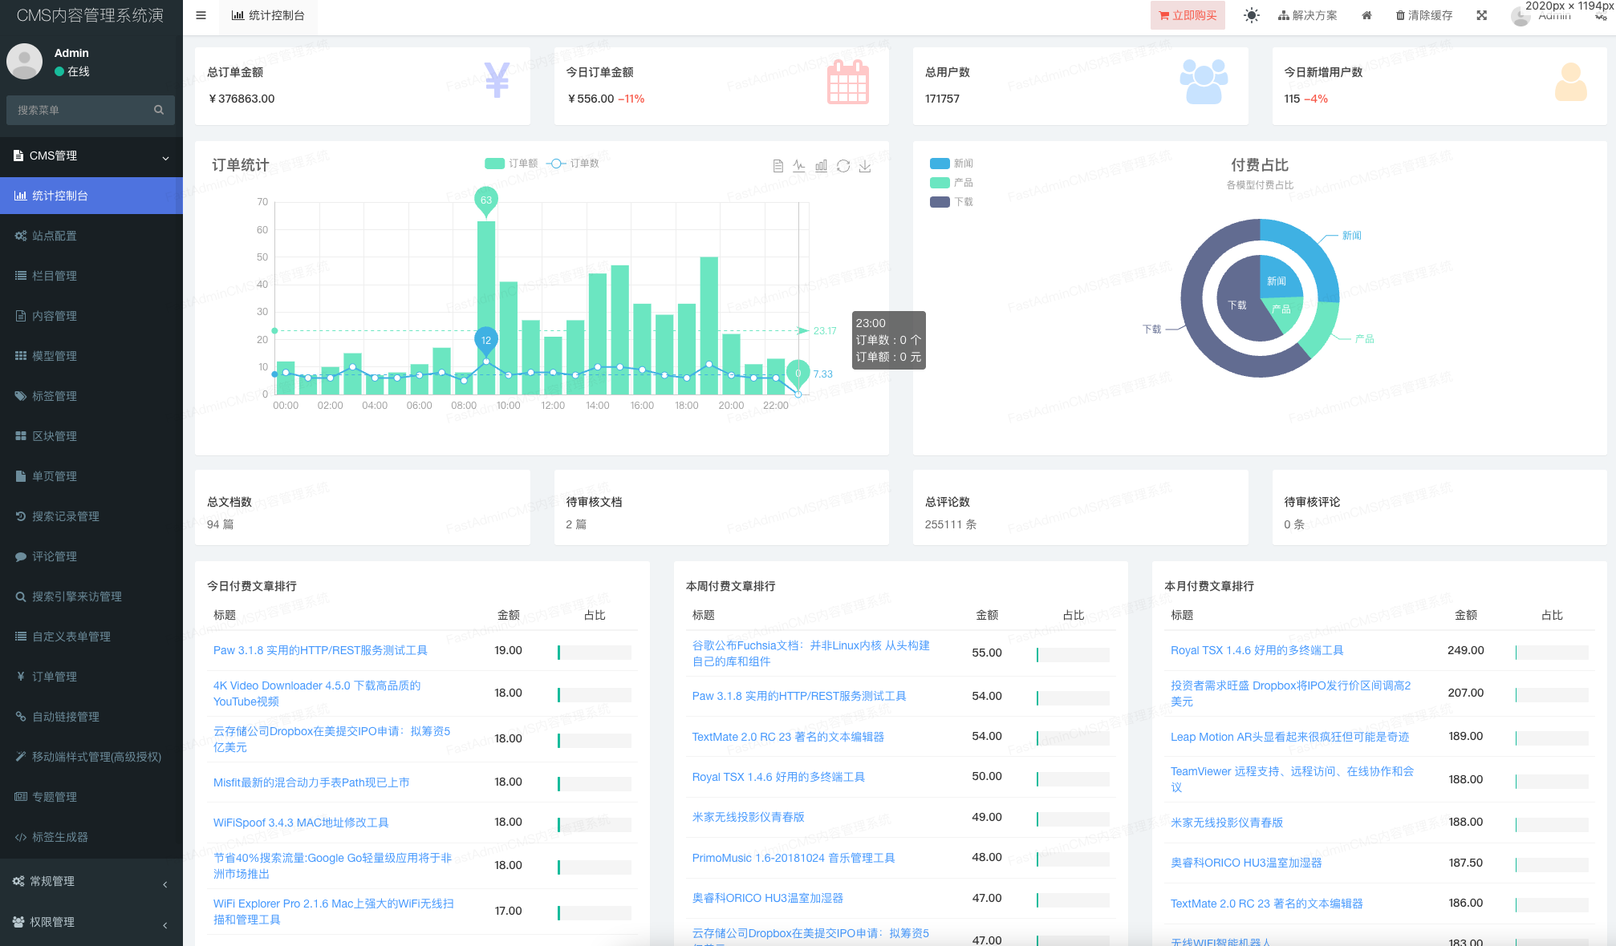Open the Royal TSX 1.4.6 monthly ranking link
This screenshot has width=1616, height=946.
(1257, 650)
